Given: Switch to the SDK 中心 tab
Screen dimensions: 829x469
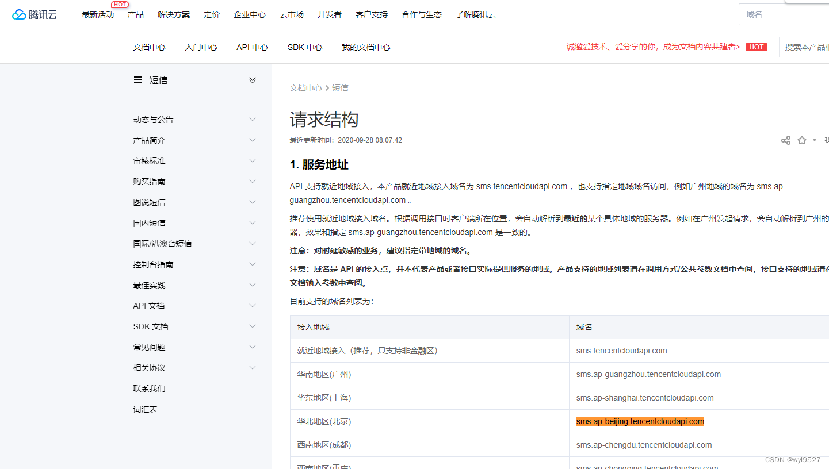Looking at the screenshot, I should pos(305,47).
